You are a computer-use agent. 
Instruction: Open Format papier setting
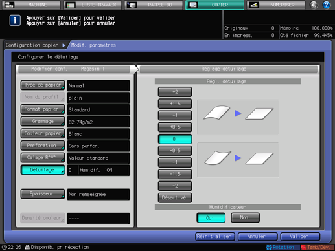43,109
